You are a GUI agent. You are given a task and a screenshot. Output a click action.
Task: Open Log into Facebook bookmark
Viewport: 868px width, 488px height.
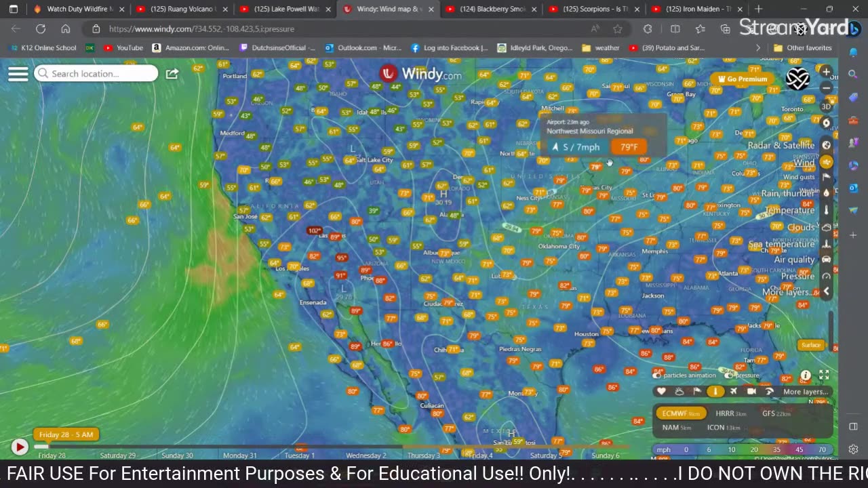(450, 48)
